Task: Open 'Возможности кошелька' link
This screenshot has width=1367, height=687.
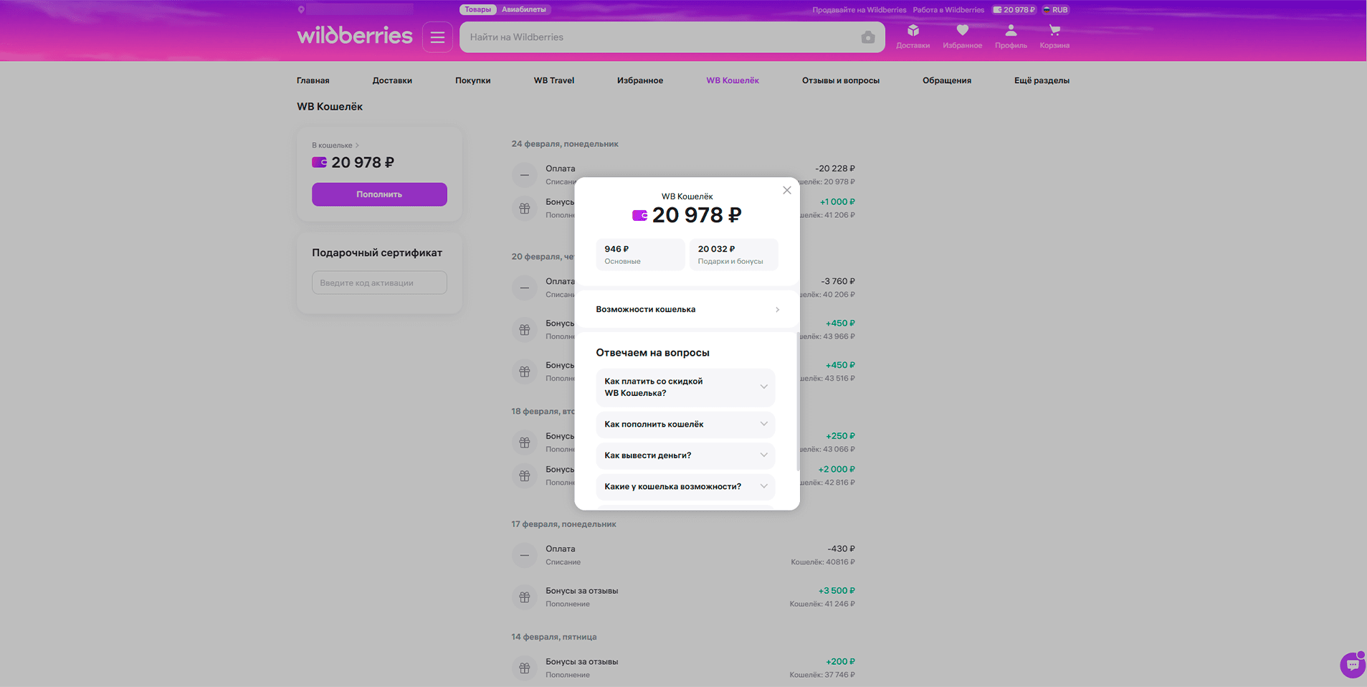Action: click(687, 310)
